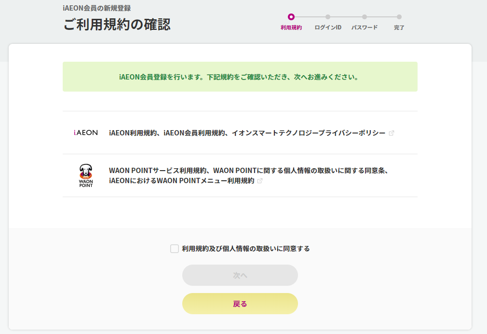Select the 完了 step indicator
Viewport: 487px width, 334px height.
tap(399, 22)
